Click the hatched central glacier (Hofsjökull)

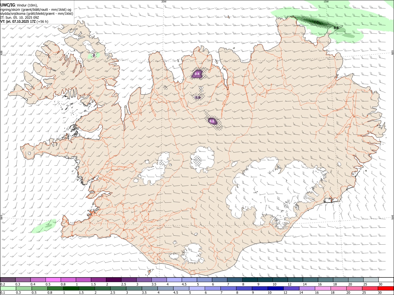202,159
